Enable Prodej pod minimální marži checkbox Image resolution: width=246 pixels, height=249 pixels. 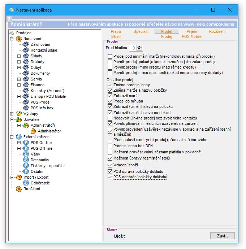pos(110,56)
